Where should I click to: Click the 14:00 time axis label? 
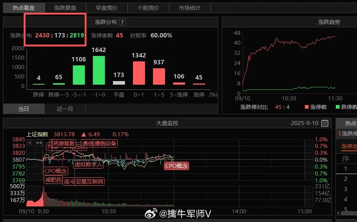coord(239,211)
